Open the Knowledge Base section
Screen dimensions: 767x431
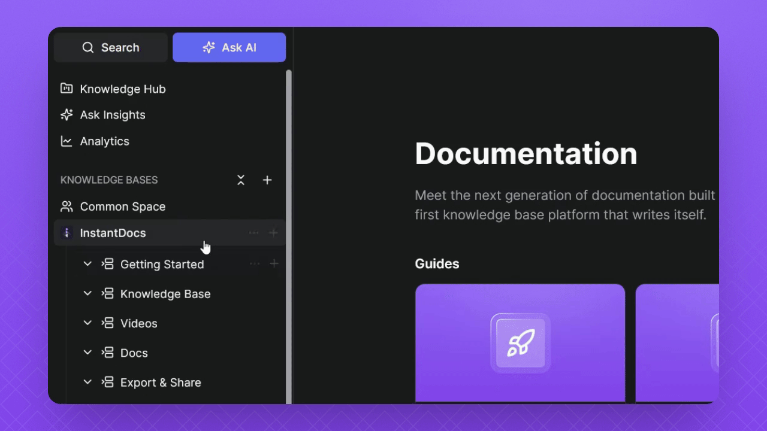(165, 294)
